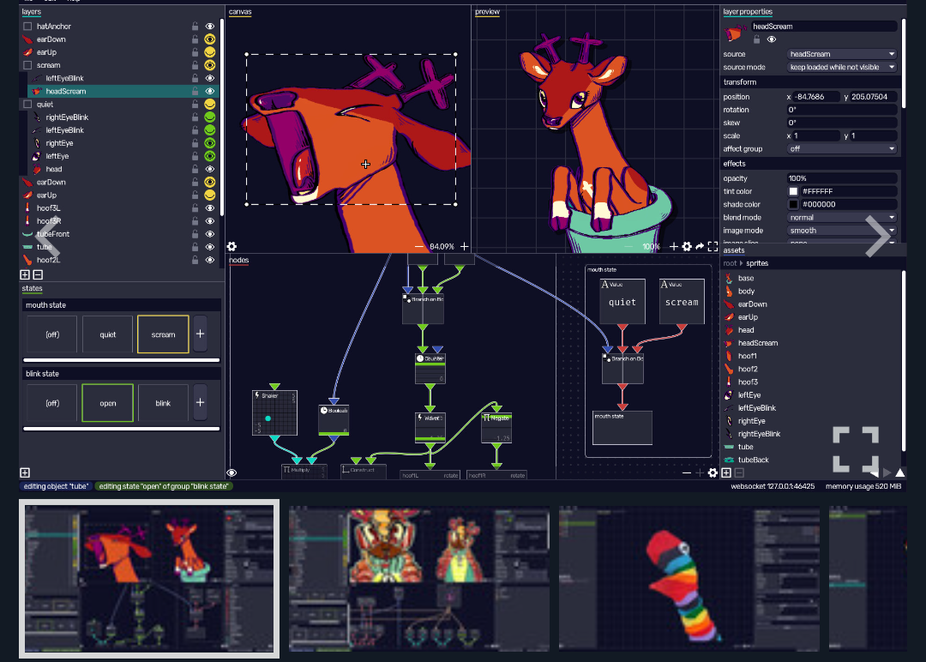Zoom out the canvas with the minus icon
926x662 pixels.
(x=418, y=246)
